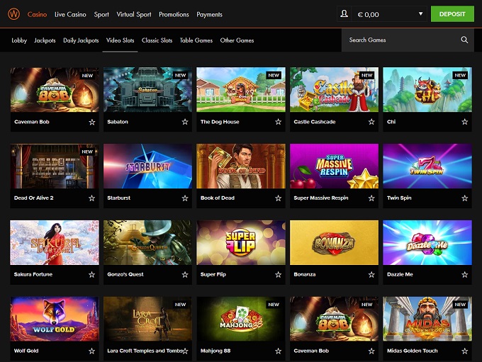
Task: Mark Bonanza as favorite
Action: coord(371,274)
